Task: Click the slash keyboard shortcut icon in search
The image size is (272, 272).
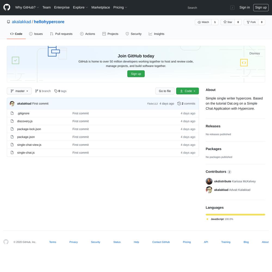Action: (x=232, y=8)
